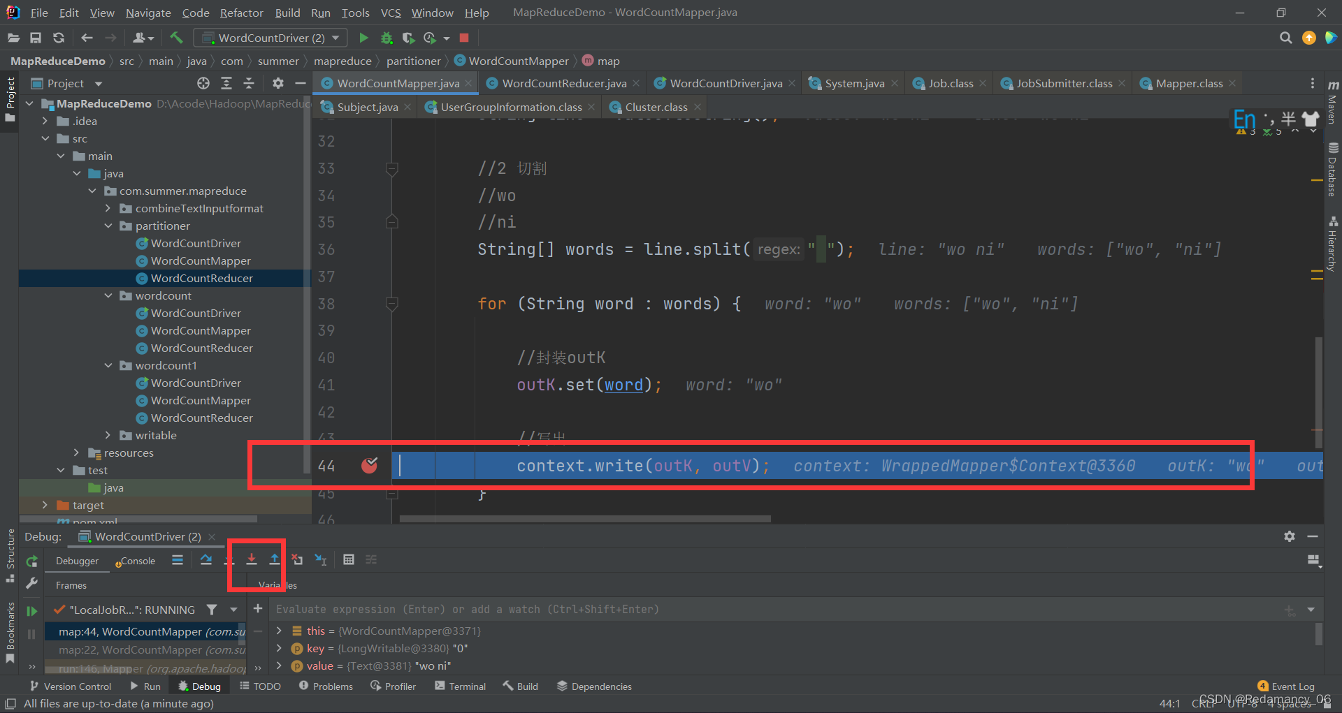Click the Reload from disk icon
Screen dimensions: 1342x713
(x=59, y=38)
